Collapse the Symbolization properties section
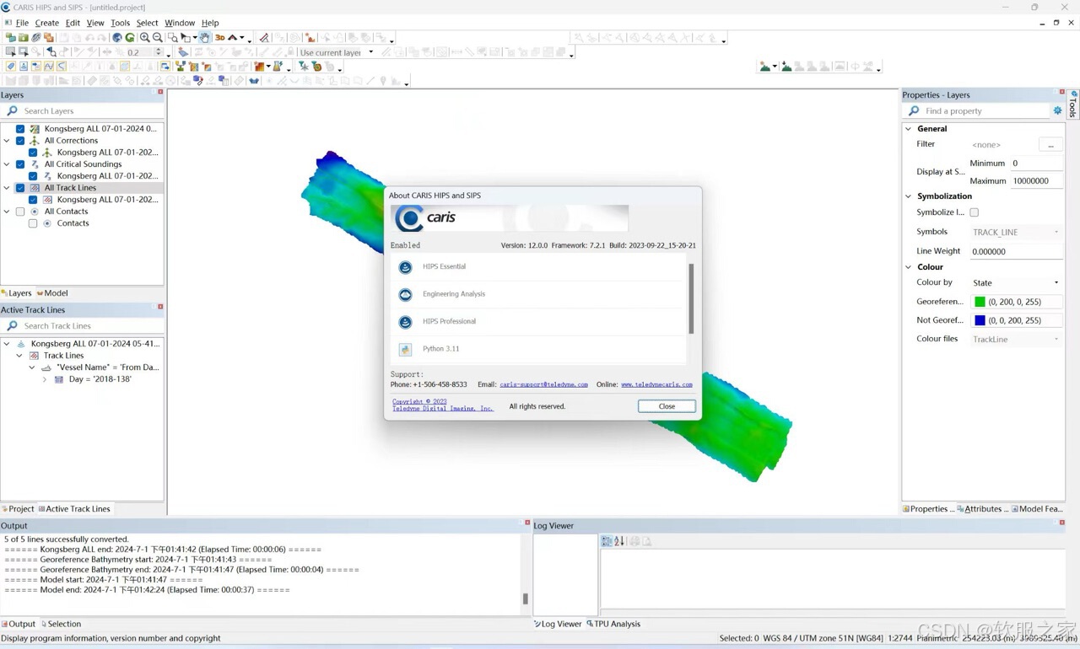This screenshot has width=1080, height=649. (x=908, y=196)
